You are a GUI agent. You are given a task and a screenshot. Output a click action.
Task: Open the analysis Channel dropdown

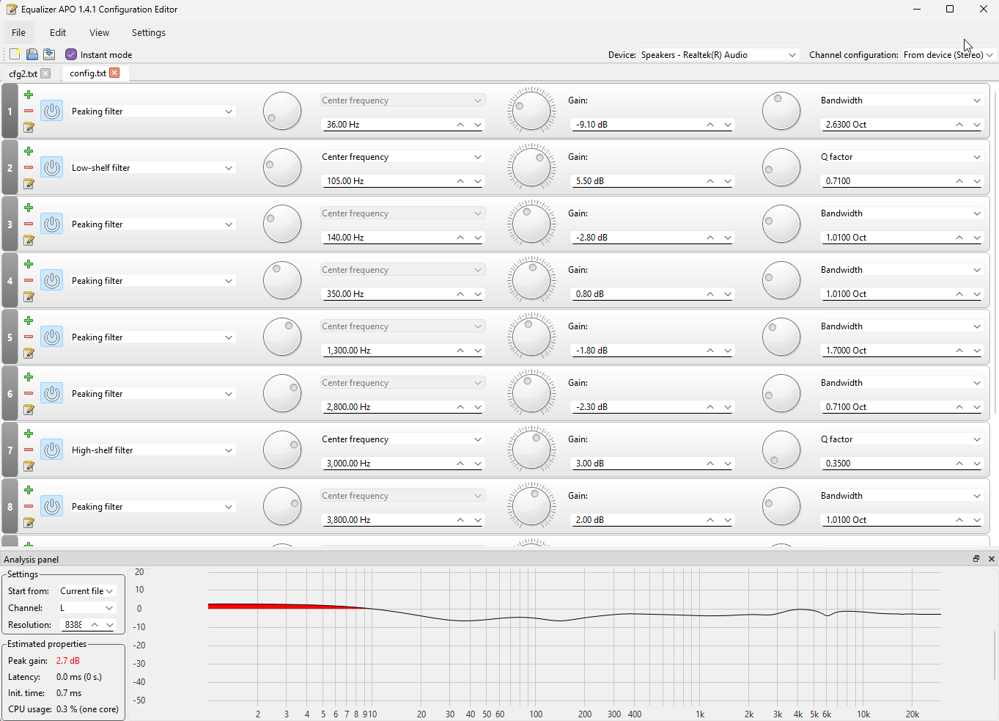coord(86,608)
